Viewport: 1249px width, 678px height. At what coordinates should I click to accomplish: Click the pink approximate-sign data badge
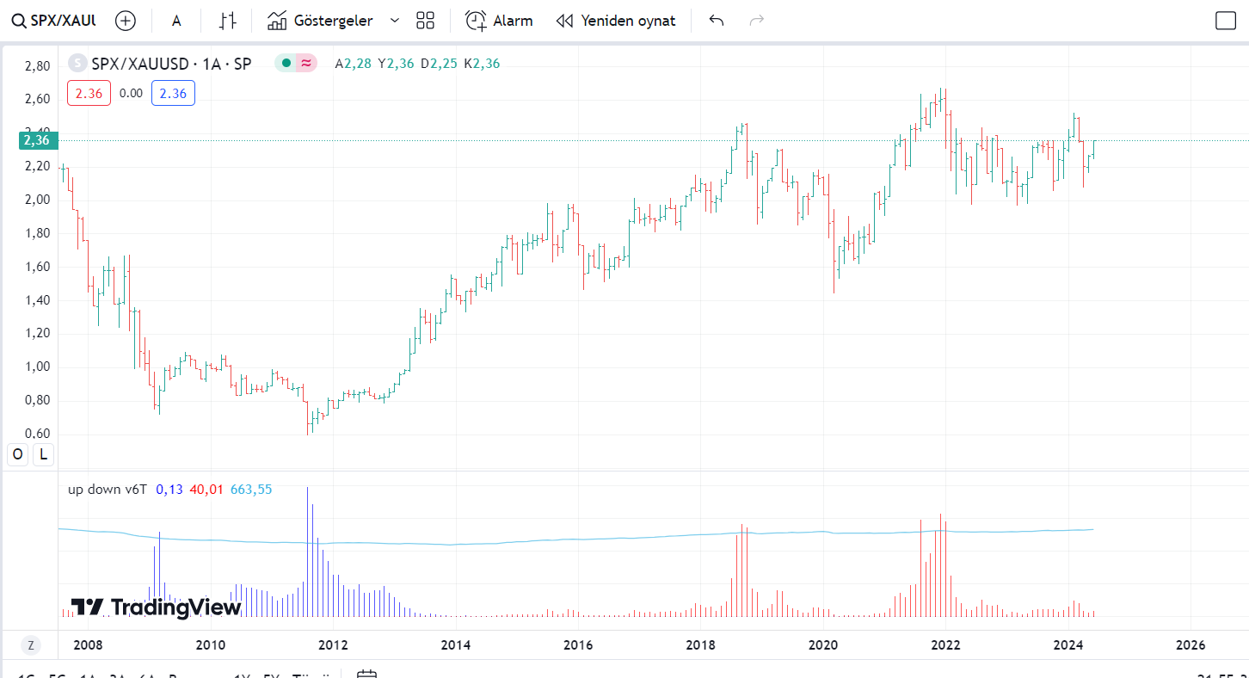click(306, 63)
